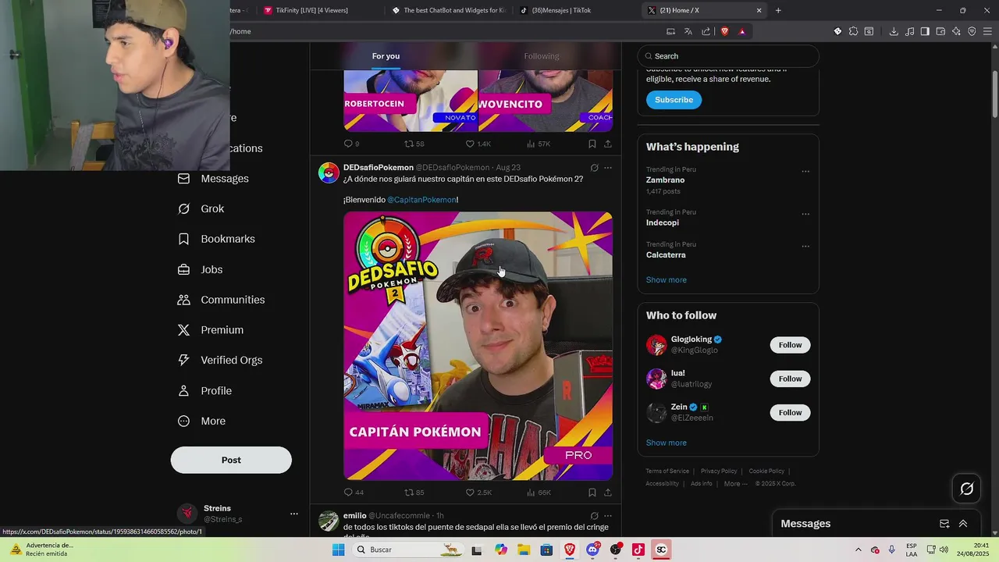999x562 pixels.
Task: Open the Streins account switcher menu
Action: coord(294,514)
